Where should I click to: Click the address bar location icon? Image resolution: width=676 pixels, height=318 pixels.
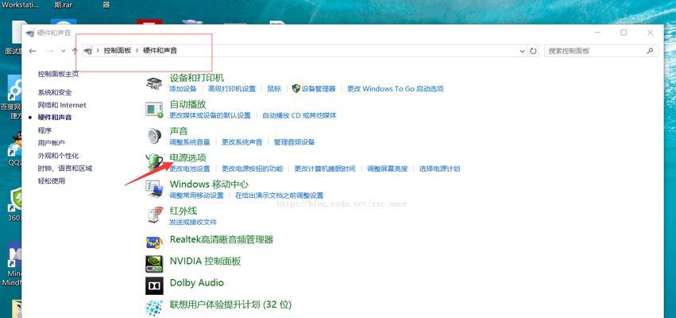point(87,51)
